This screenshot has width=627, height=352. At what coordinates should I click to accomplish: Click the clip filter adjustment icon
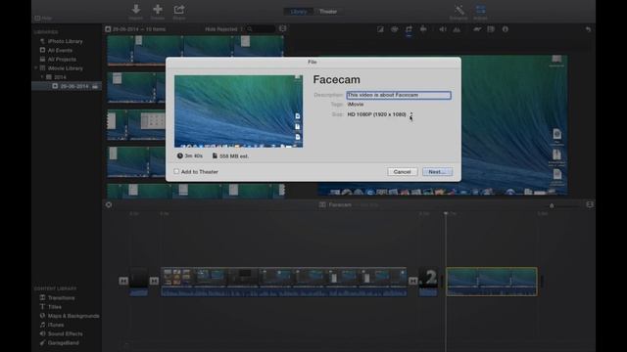(491, 29)
